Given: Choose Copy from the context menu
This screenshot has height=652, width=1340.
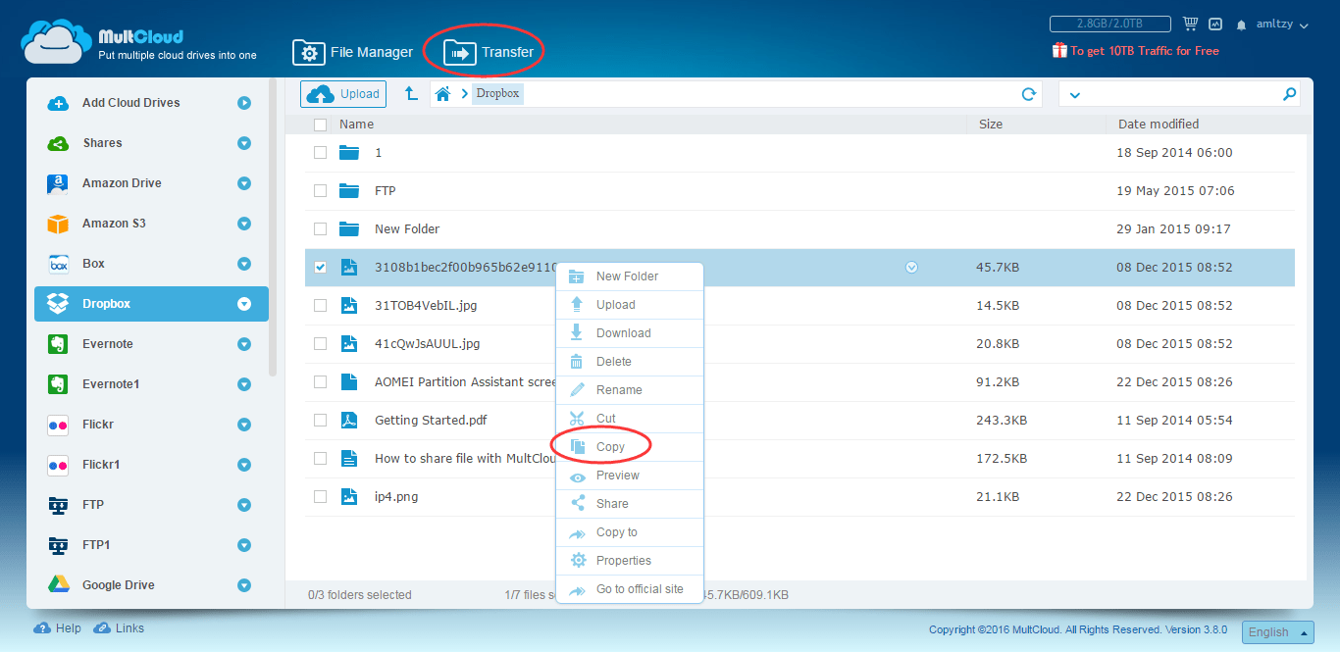Looking at the screenshot, I should click(x=610, y=446).
